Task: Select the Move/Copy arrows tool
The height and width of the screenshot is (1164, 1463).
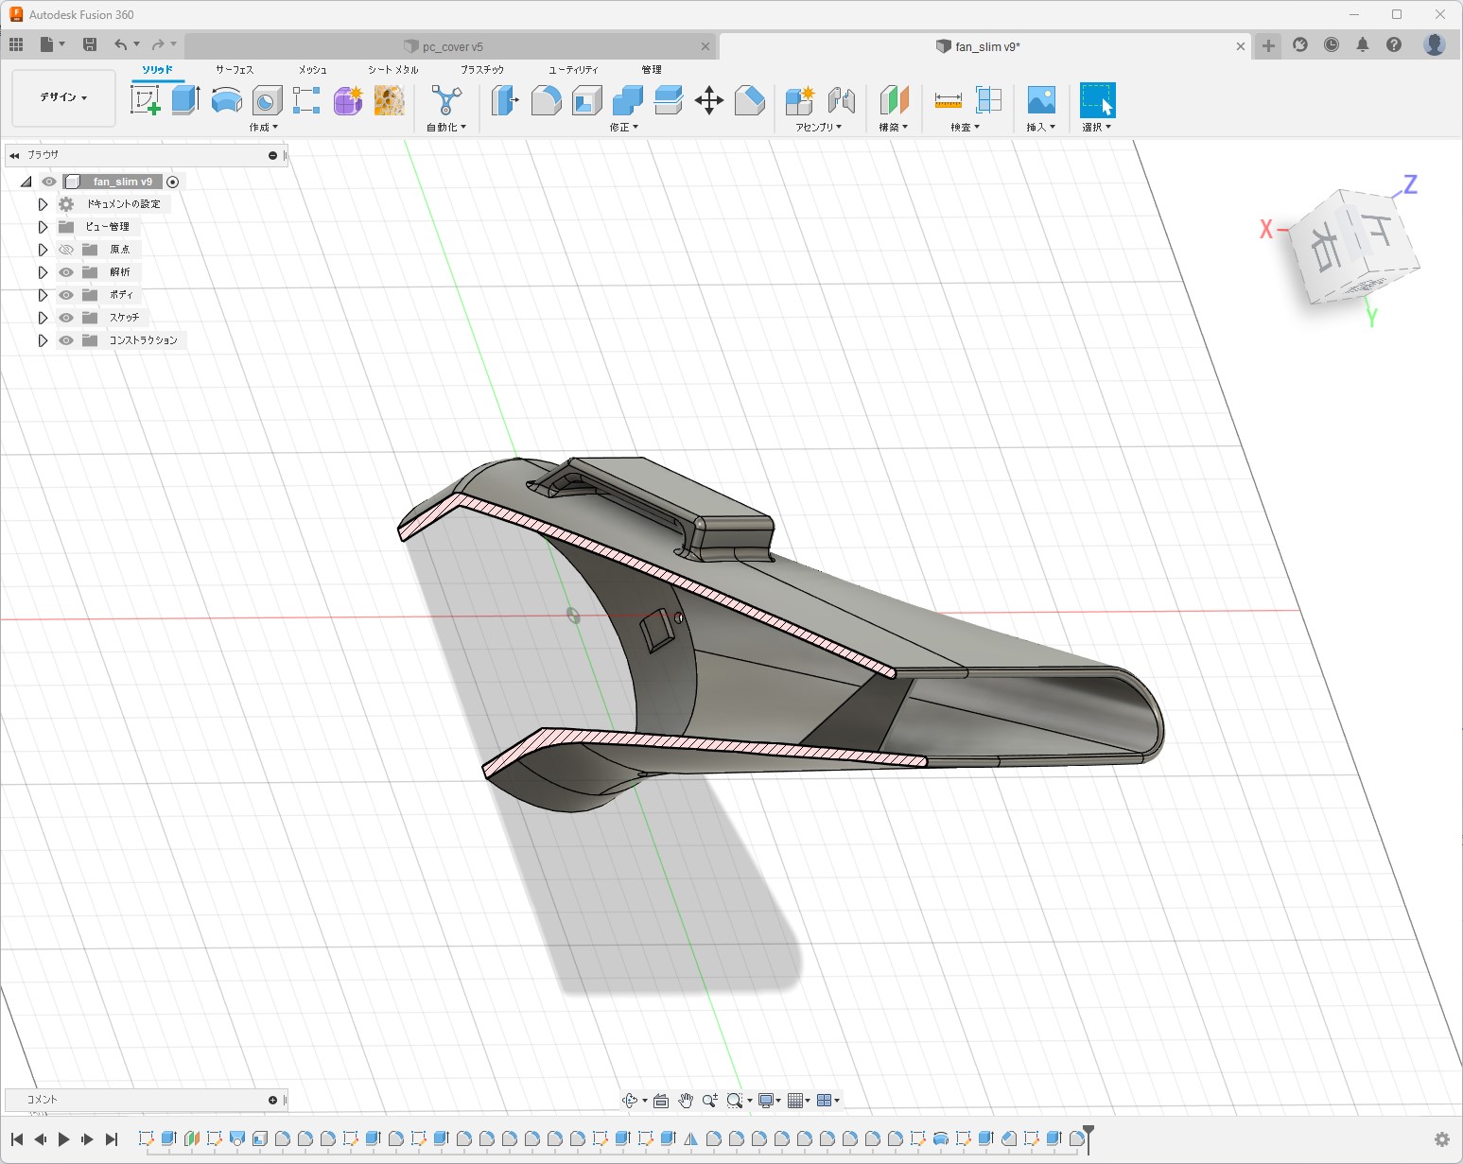Action: 709,100
